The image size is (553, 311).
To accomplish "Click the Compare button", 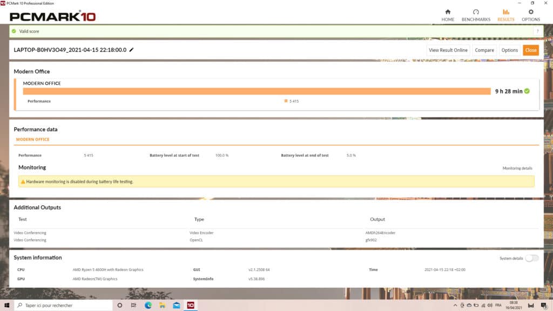I will click(484, 50).
